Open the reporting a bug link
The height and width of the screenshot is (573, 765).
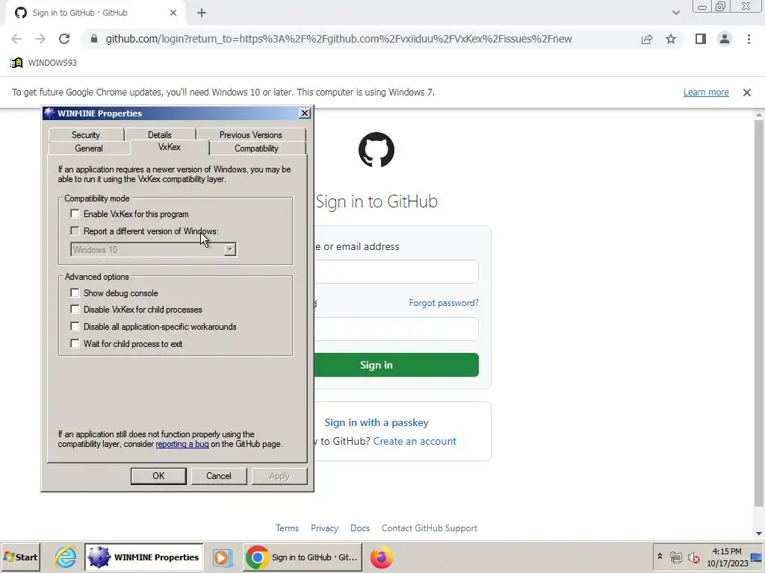[x=182, y=444]
